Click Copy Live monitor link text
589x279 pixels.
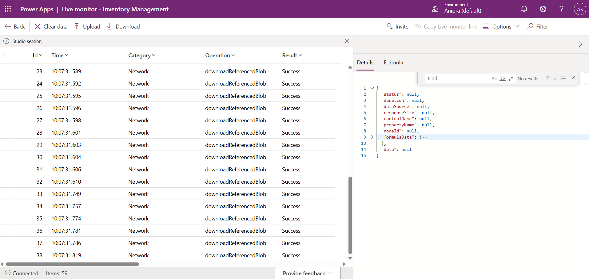point(450,27)
